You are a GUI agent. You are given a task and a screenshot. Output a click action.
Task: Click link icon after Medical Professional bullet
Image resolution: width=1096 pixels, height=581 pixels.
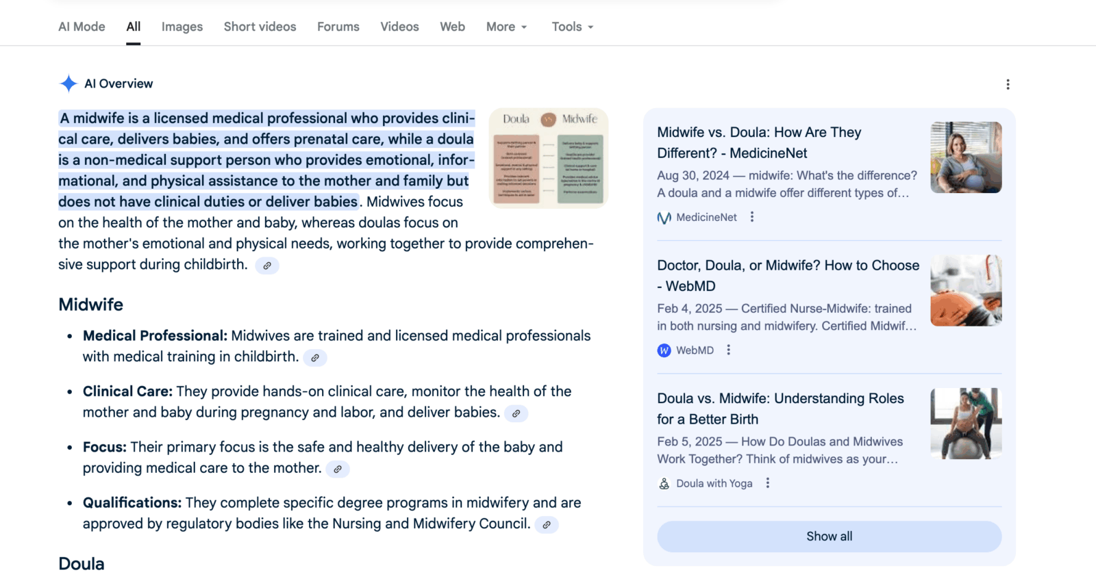tap(315, 358)
